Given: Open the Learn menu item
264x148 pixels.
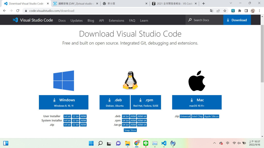Looking at the screenshot, I should tap(144, 21).
